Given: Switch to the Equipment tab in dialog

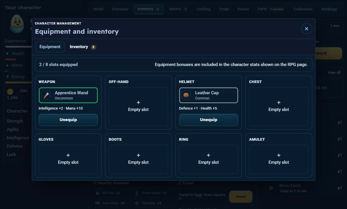Looking at the screenshot, I should (50, 47).
